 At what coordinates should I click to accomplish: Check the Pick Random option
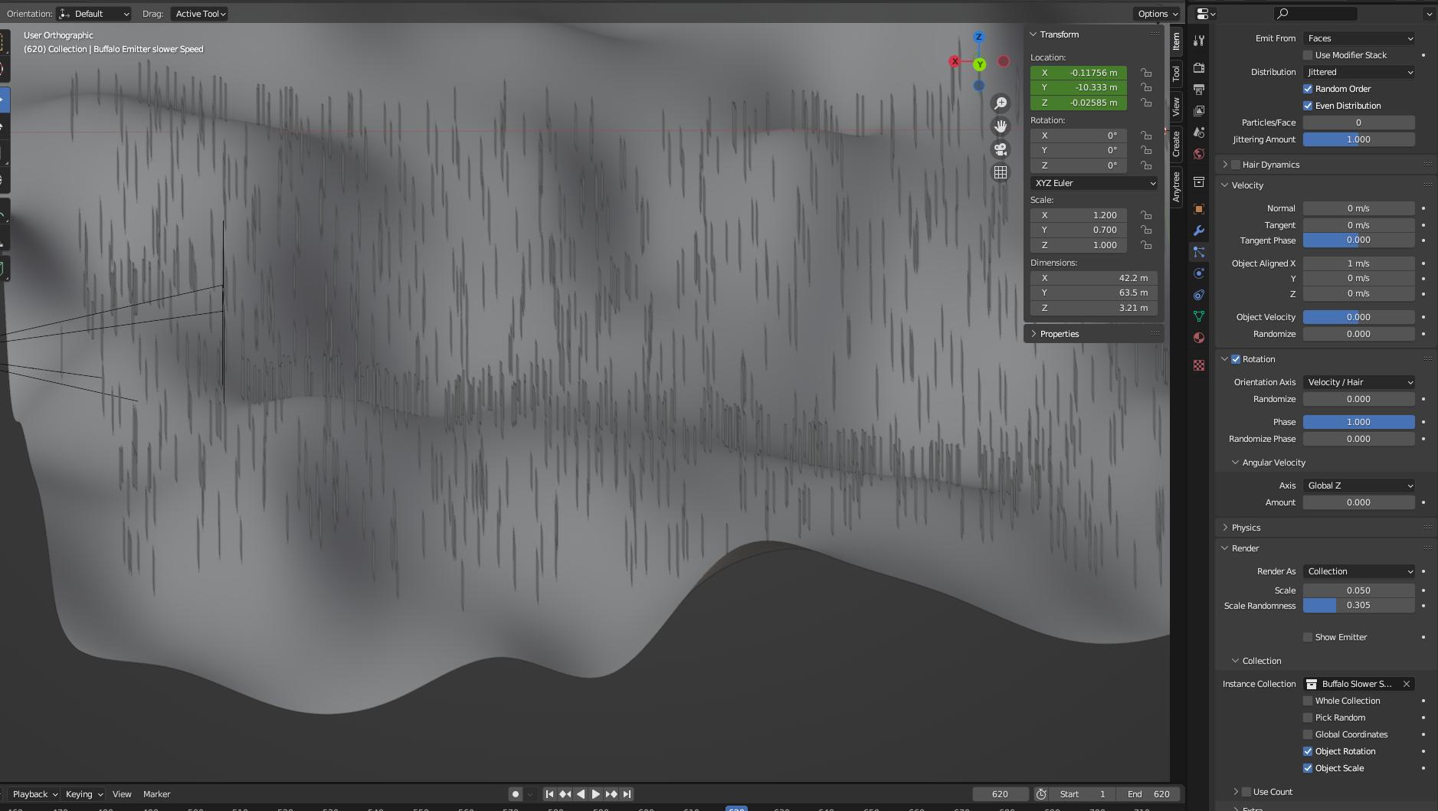[1308, 718]
